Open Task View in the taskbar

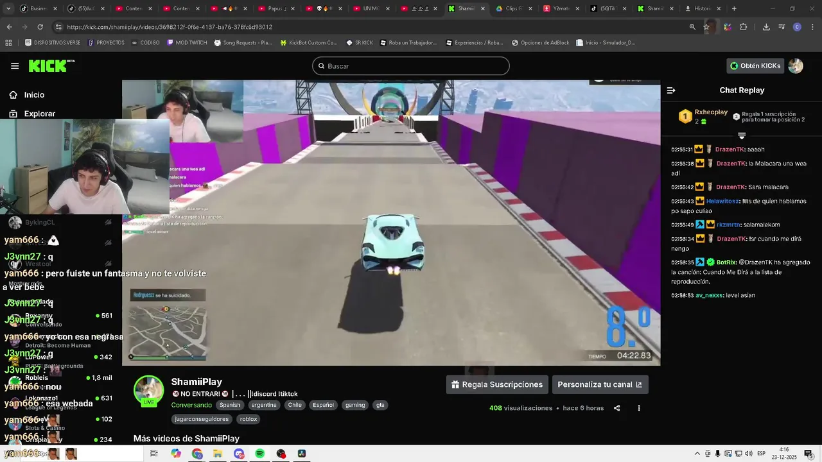click(154, 454)
